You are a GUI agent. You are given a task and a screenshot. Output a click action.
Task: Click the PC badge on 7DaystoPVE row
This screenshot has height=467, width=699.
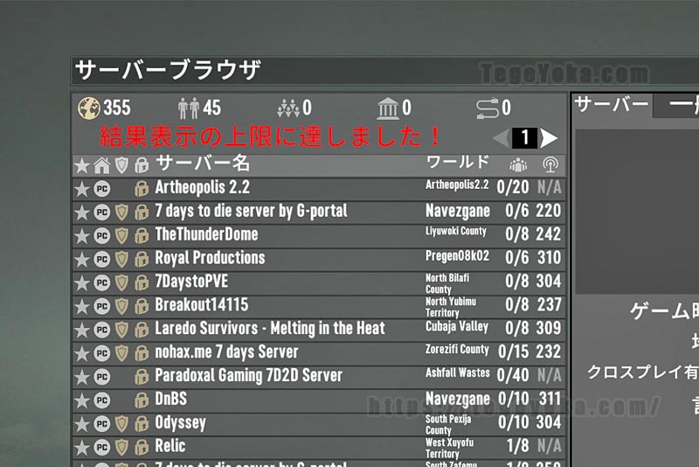(101, 283)
